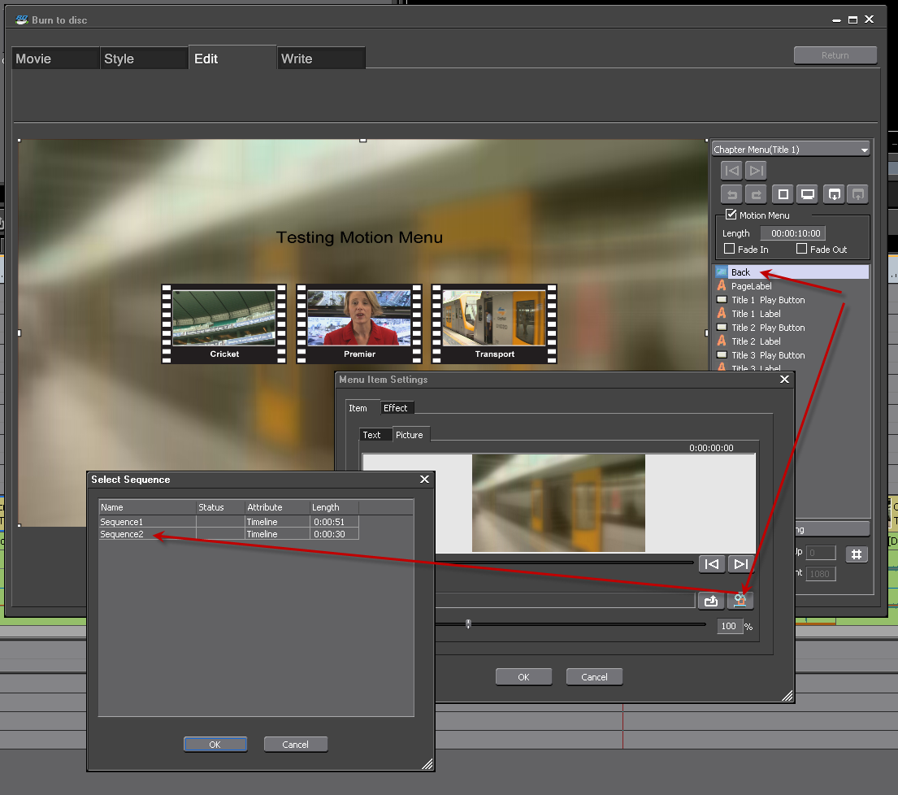Click the picture file path field

coord(566,600)
